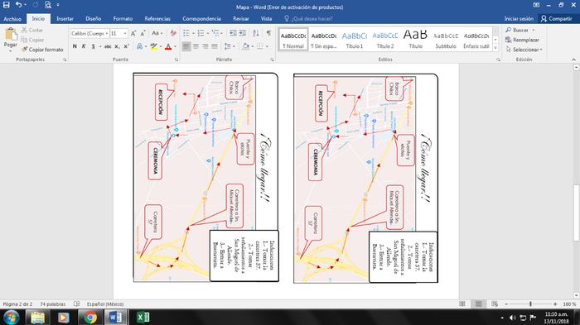Switch to Read Mode view

click(x=462, y=304)
